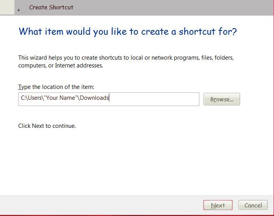Place cursor on "Your Name" in the path

coord(61,98)
